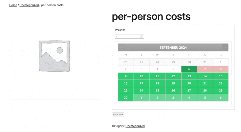This screenshot has height=132, width=241.
Task: Select September 30 date cell
Action: coord(126,98)
